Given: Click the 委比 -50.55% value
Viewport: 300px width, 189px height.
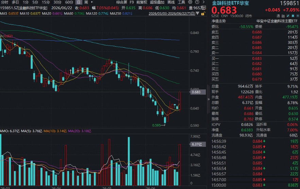Looking at the screenshot, I should tap(246, 27).
